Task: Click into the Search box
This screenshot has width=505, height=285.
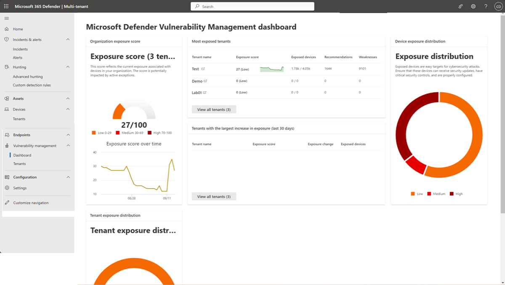Action: [x=252, y=6]
